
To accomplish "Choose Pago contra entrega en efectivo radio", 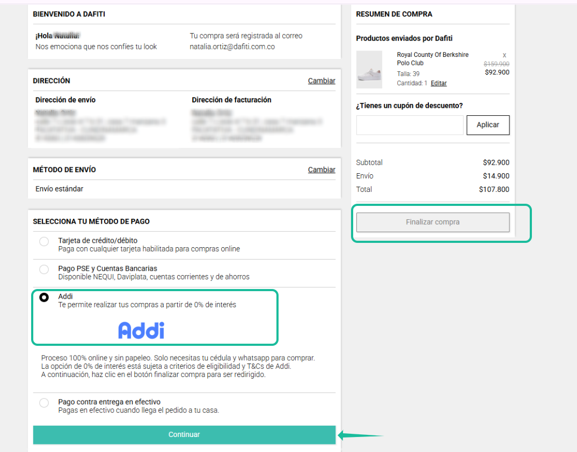I will pos(44,403).
